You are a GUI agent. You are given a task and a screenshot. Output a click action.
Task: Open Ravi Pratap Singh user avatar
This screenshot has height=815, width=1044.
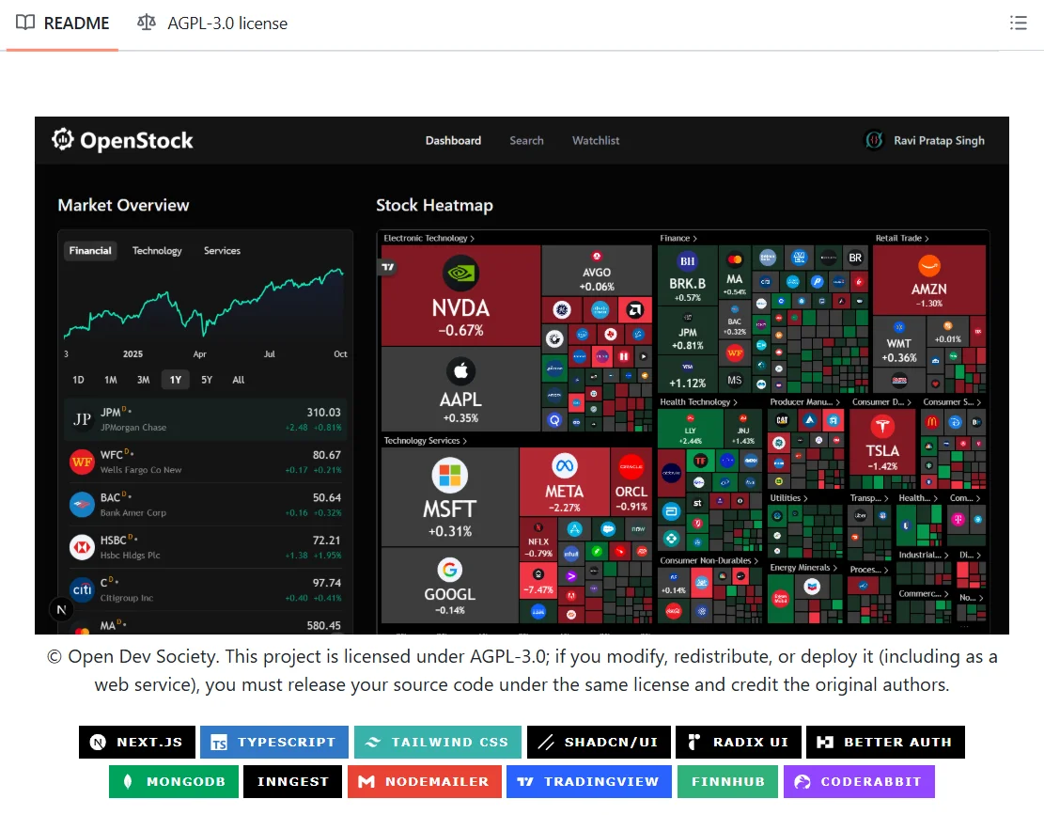[x=874, y=140]
